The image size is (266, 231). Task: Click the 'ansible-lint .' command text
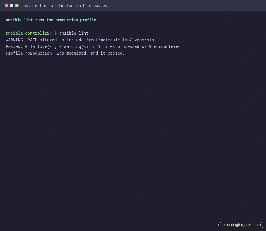[x=77, y=33]
